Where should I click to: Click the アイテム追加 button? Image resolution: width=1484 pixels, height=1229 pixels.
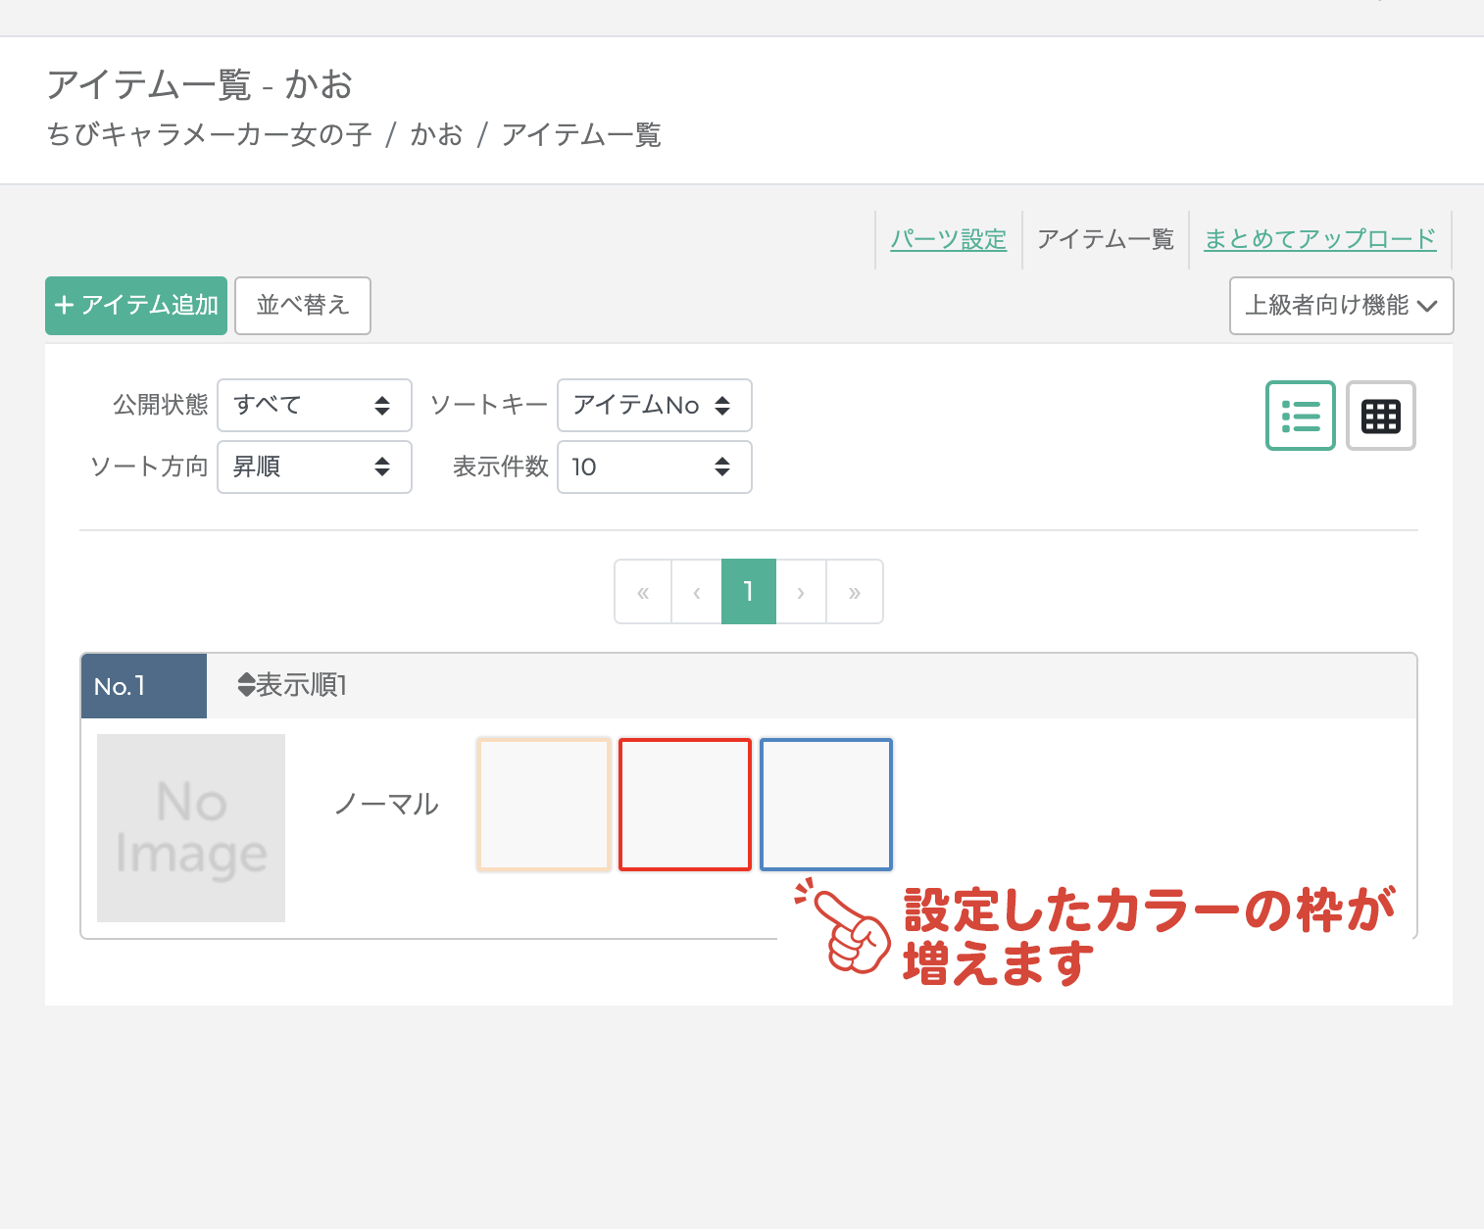coord(136,306)
